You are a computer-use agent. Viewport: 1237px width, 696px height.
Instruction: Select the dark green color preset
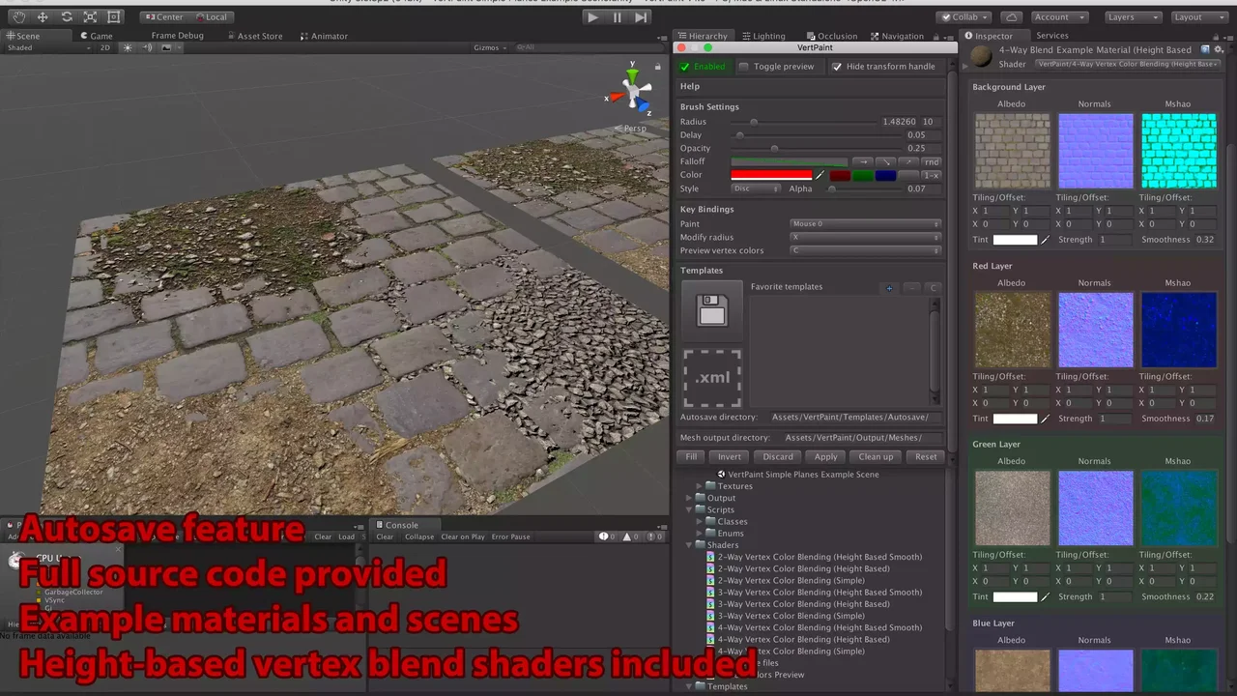click(863, 175)
